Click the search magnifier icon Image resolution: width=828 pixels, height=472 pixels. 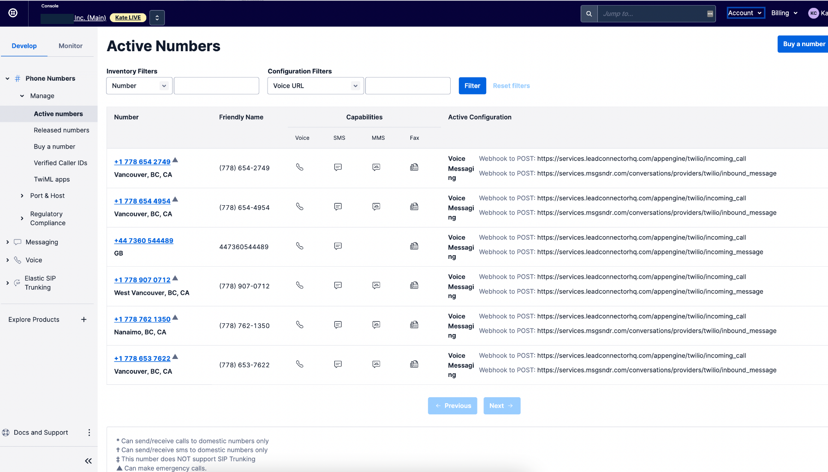click(589, 14)
